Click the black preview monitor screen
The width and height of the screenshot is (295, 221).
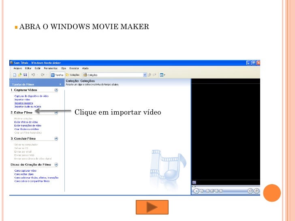pyautogui.click(x=226, y=132)
